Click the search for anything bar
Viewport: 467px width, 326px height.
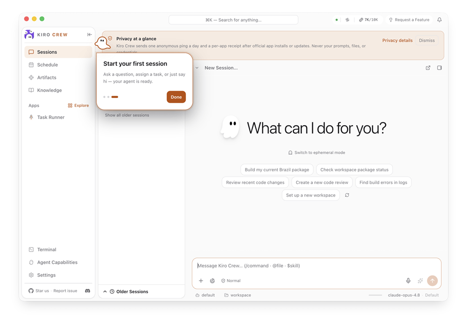(x=233, y=20)
